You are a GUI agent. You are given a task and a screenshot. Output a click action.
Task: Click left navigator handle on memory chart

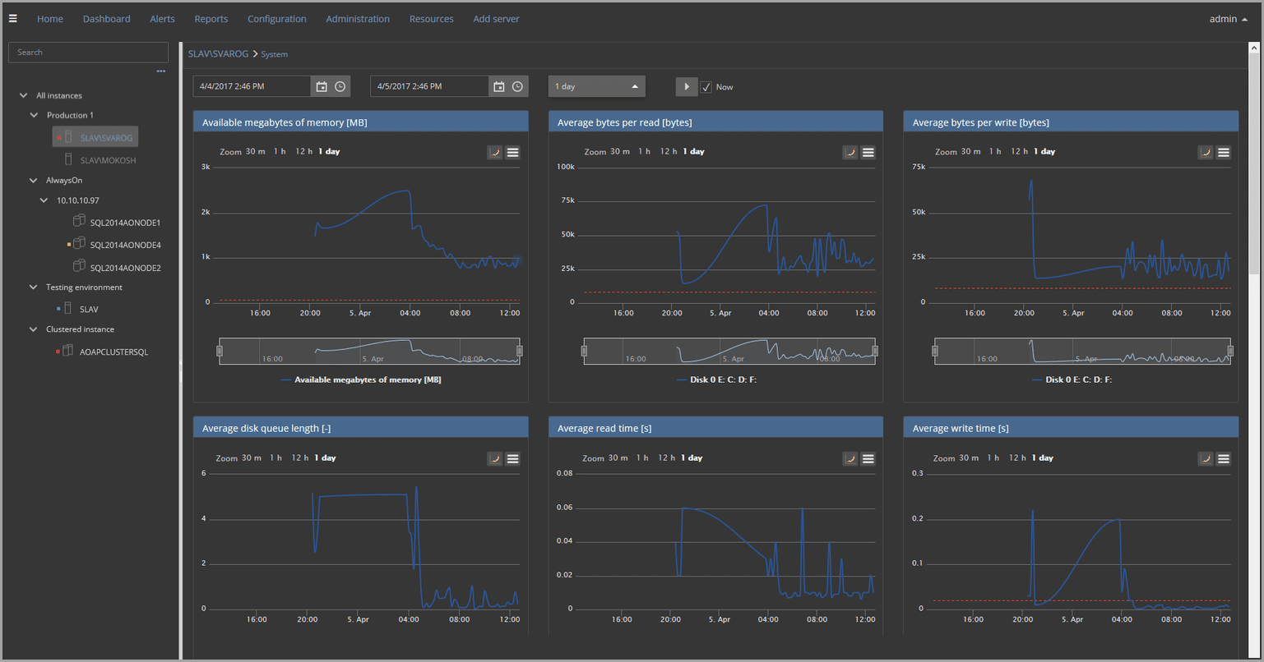220,351
